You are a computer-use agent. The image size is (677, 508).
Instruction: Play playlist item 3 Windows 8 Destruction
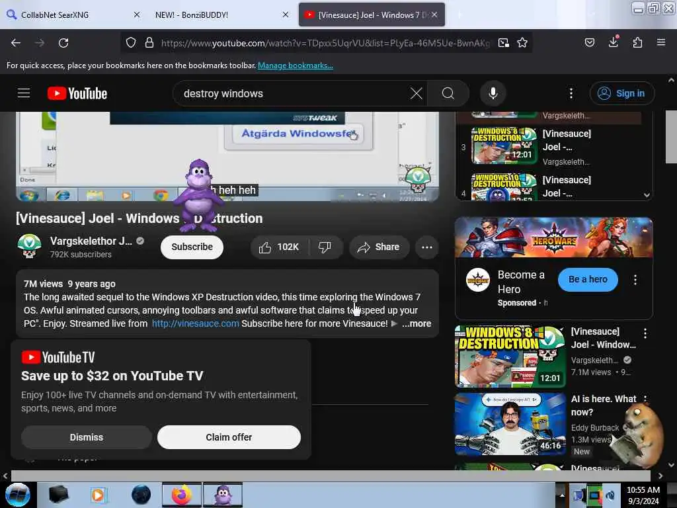point(504,146)
